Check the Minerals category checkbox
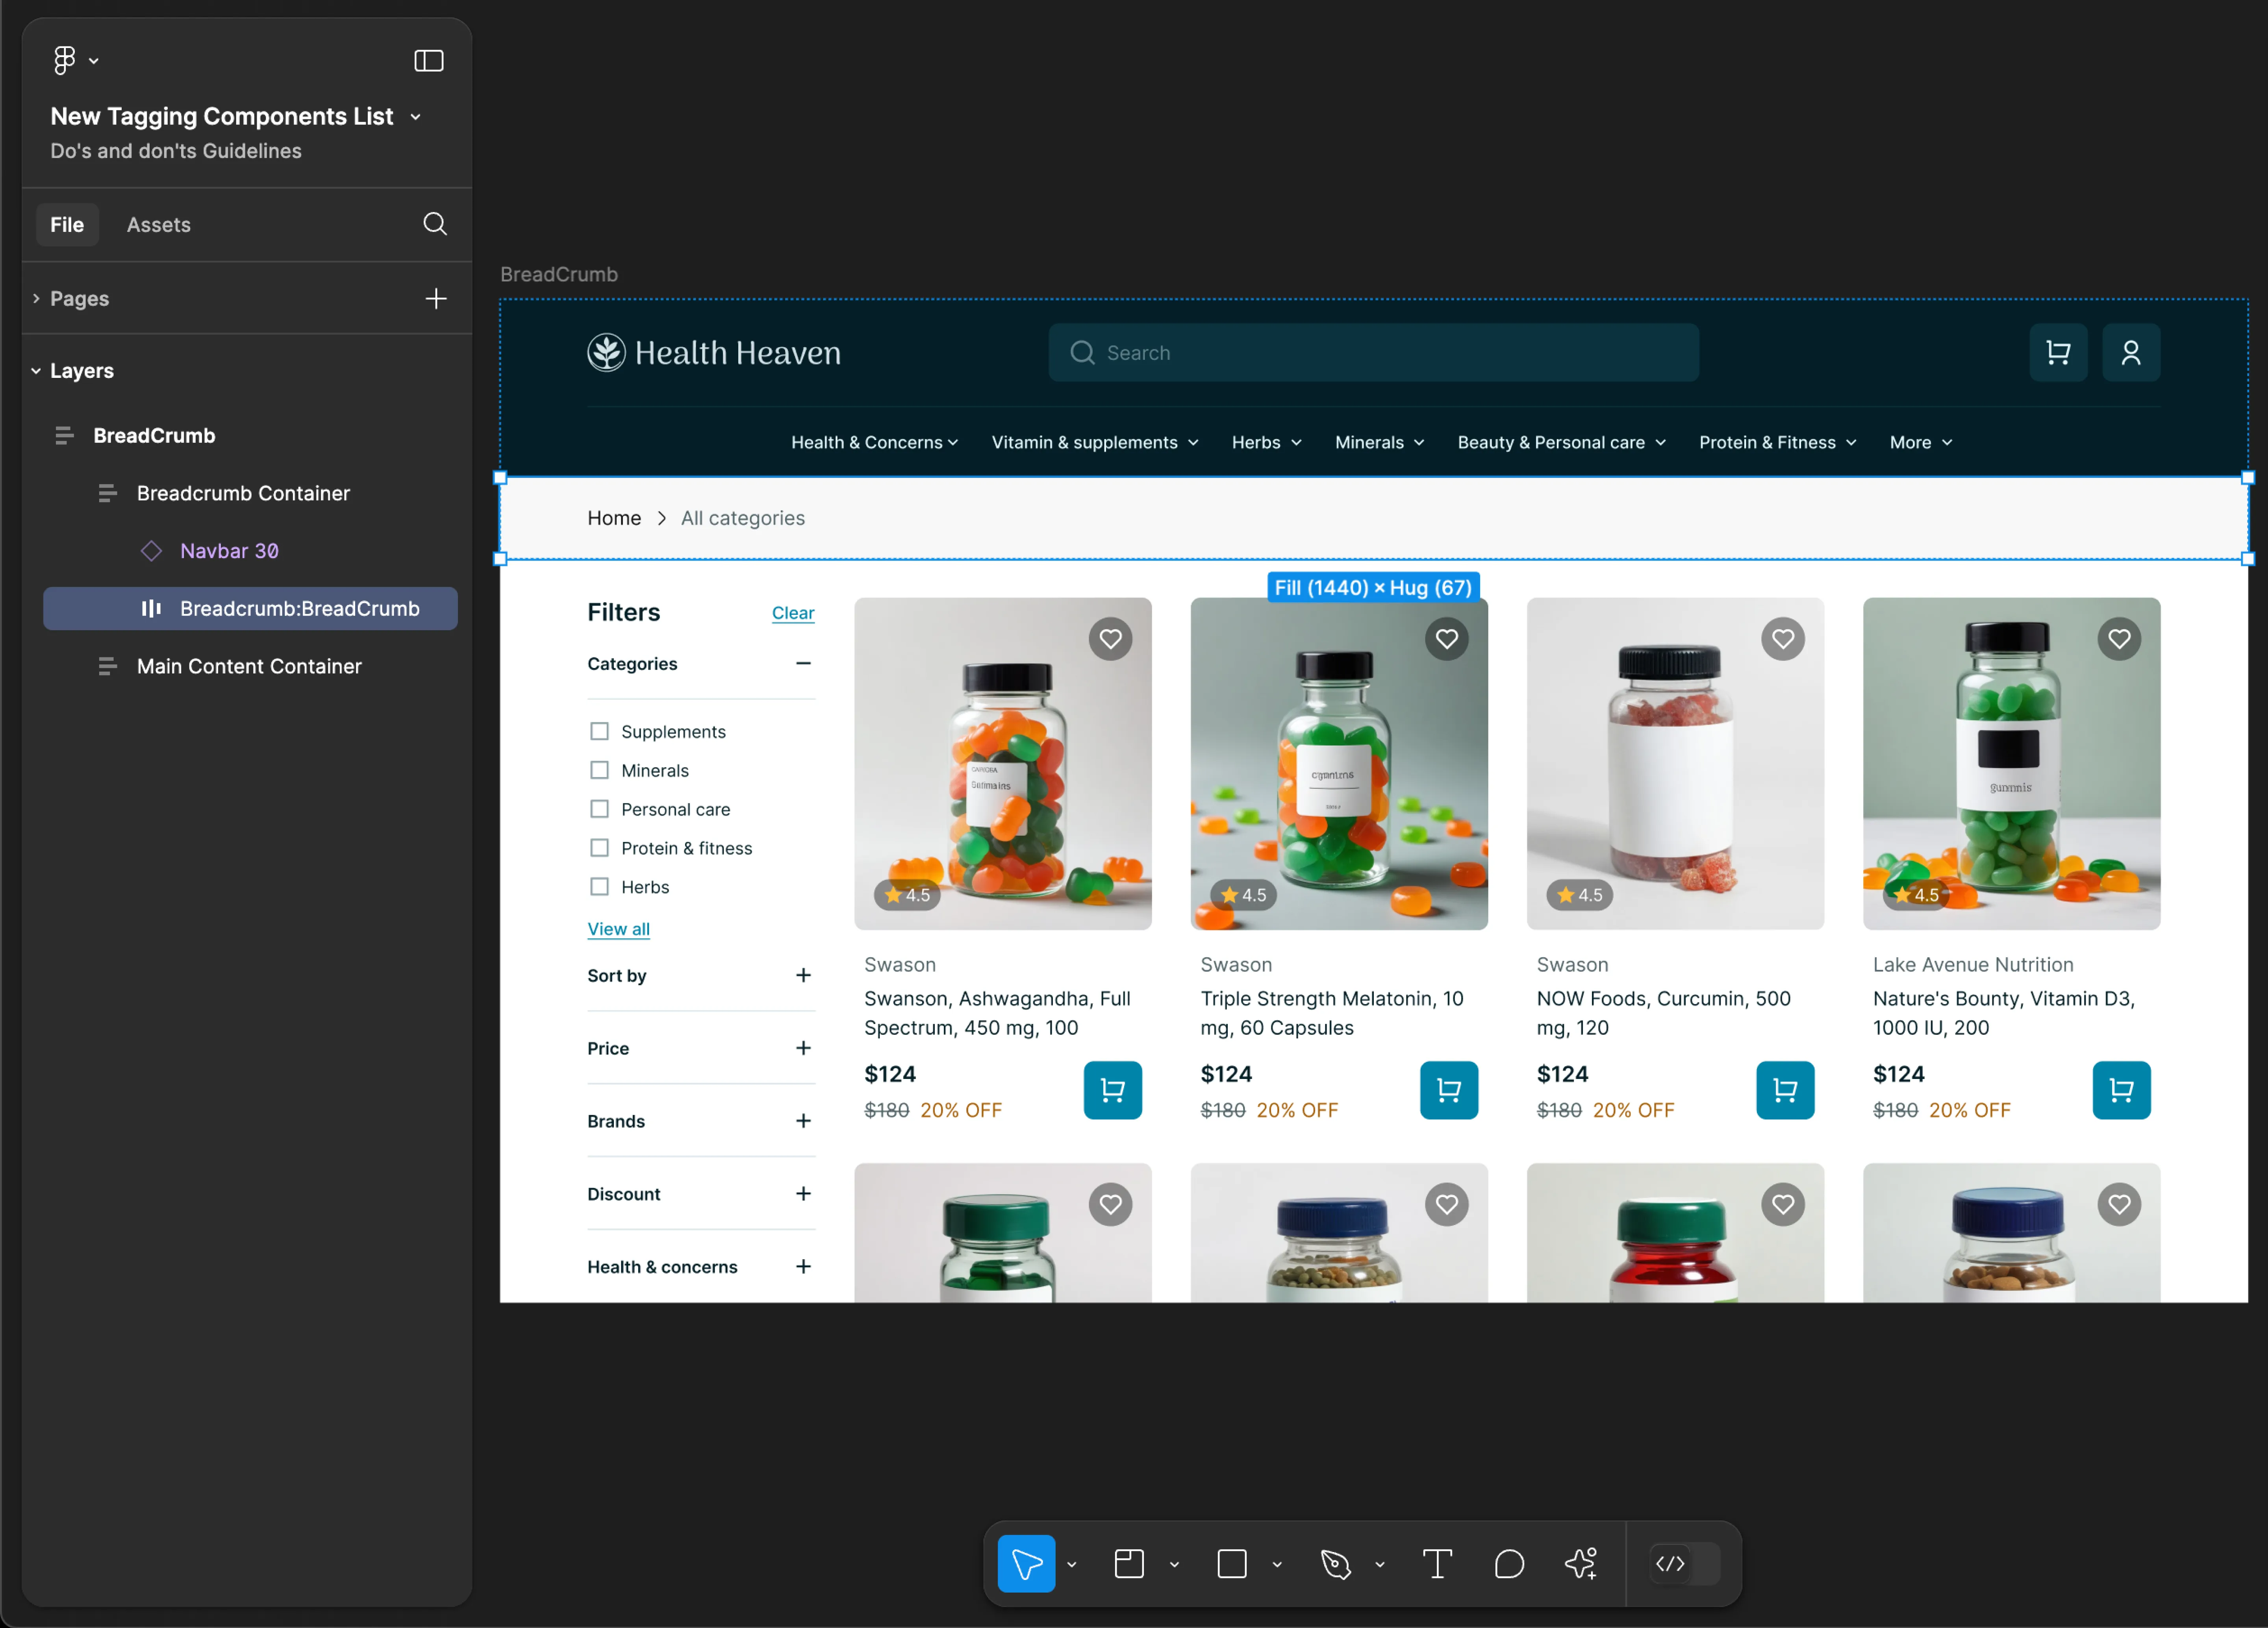The width and height of the screenshot is (2268, 1628). 599,771
